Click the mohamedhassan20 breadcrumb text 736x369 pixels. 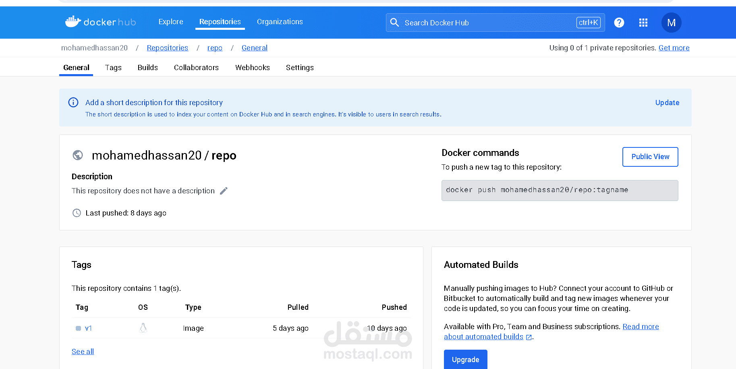[94, 48]
